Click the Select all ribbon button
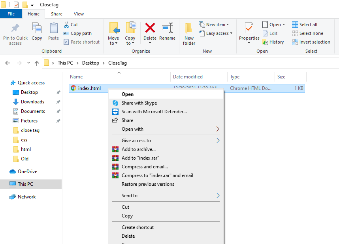 pyautogui.click(x=305, y=25)
